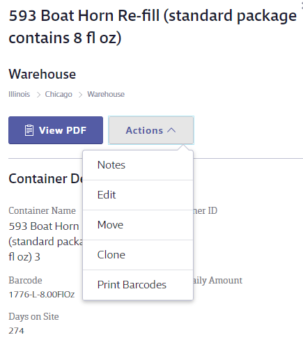Choose Edit in the Actions menu
The image size is (303, 342).
(138, 195)
